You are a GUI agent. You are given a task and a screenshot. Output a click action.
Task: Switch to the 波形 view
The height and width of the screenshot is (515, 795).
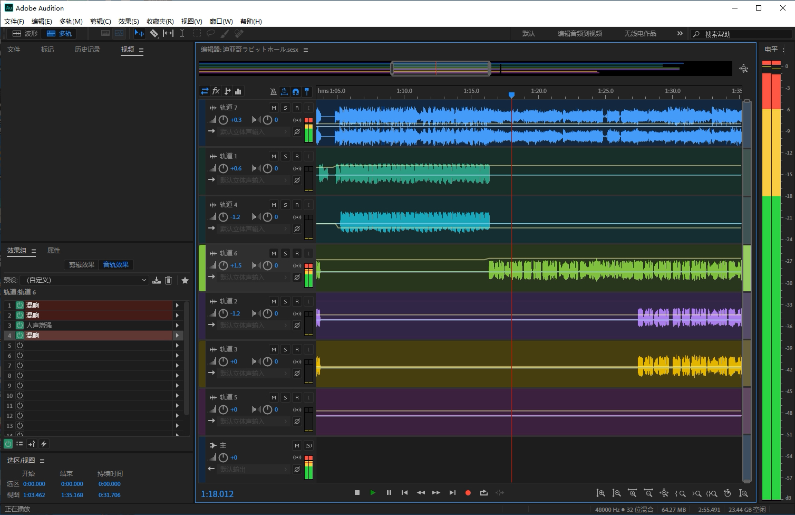pyautogui.click(x=25, y=33)
